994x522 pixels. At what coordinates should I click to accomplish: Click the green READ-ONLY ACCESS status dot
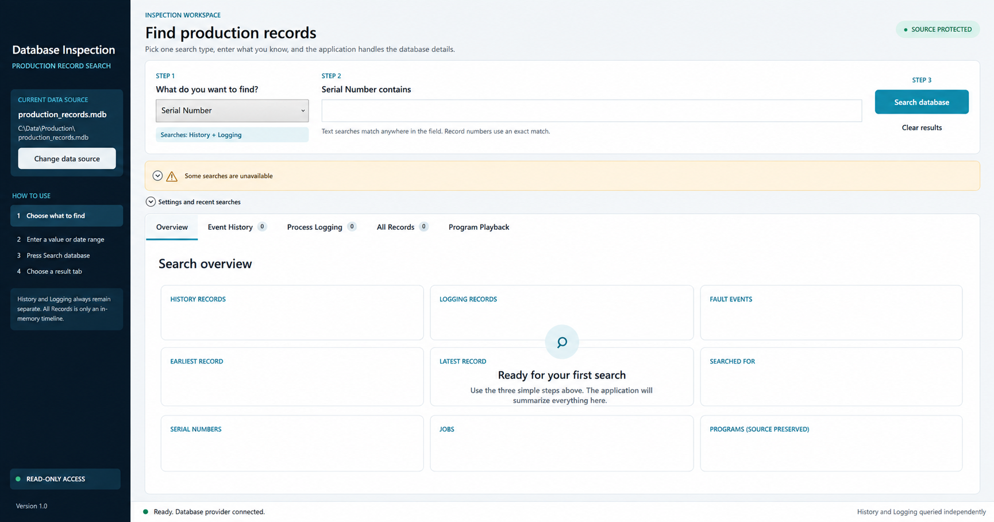pos(18,479)
